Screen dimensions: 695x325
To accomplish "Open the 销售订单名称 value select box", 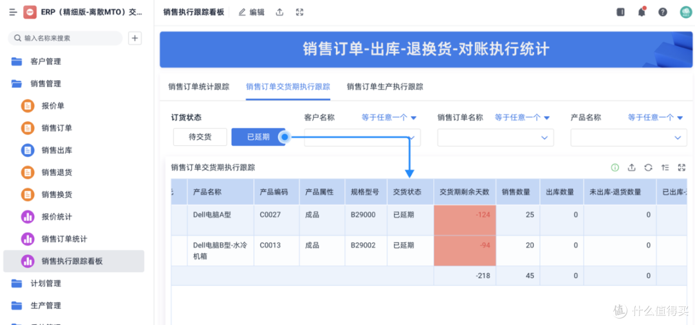I will [496, 137].
